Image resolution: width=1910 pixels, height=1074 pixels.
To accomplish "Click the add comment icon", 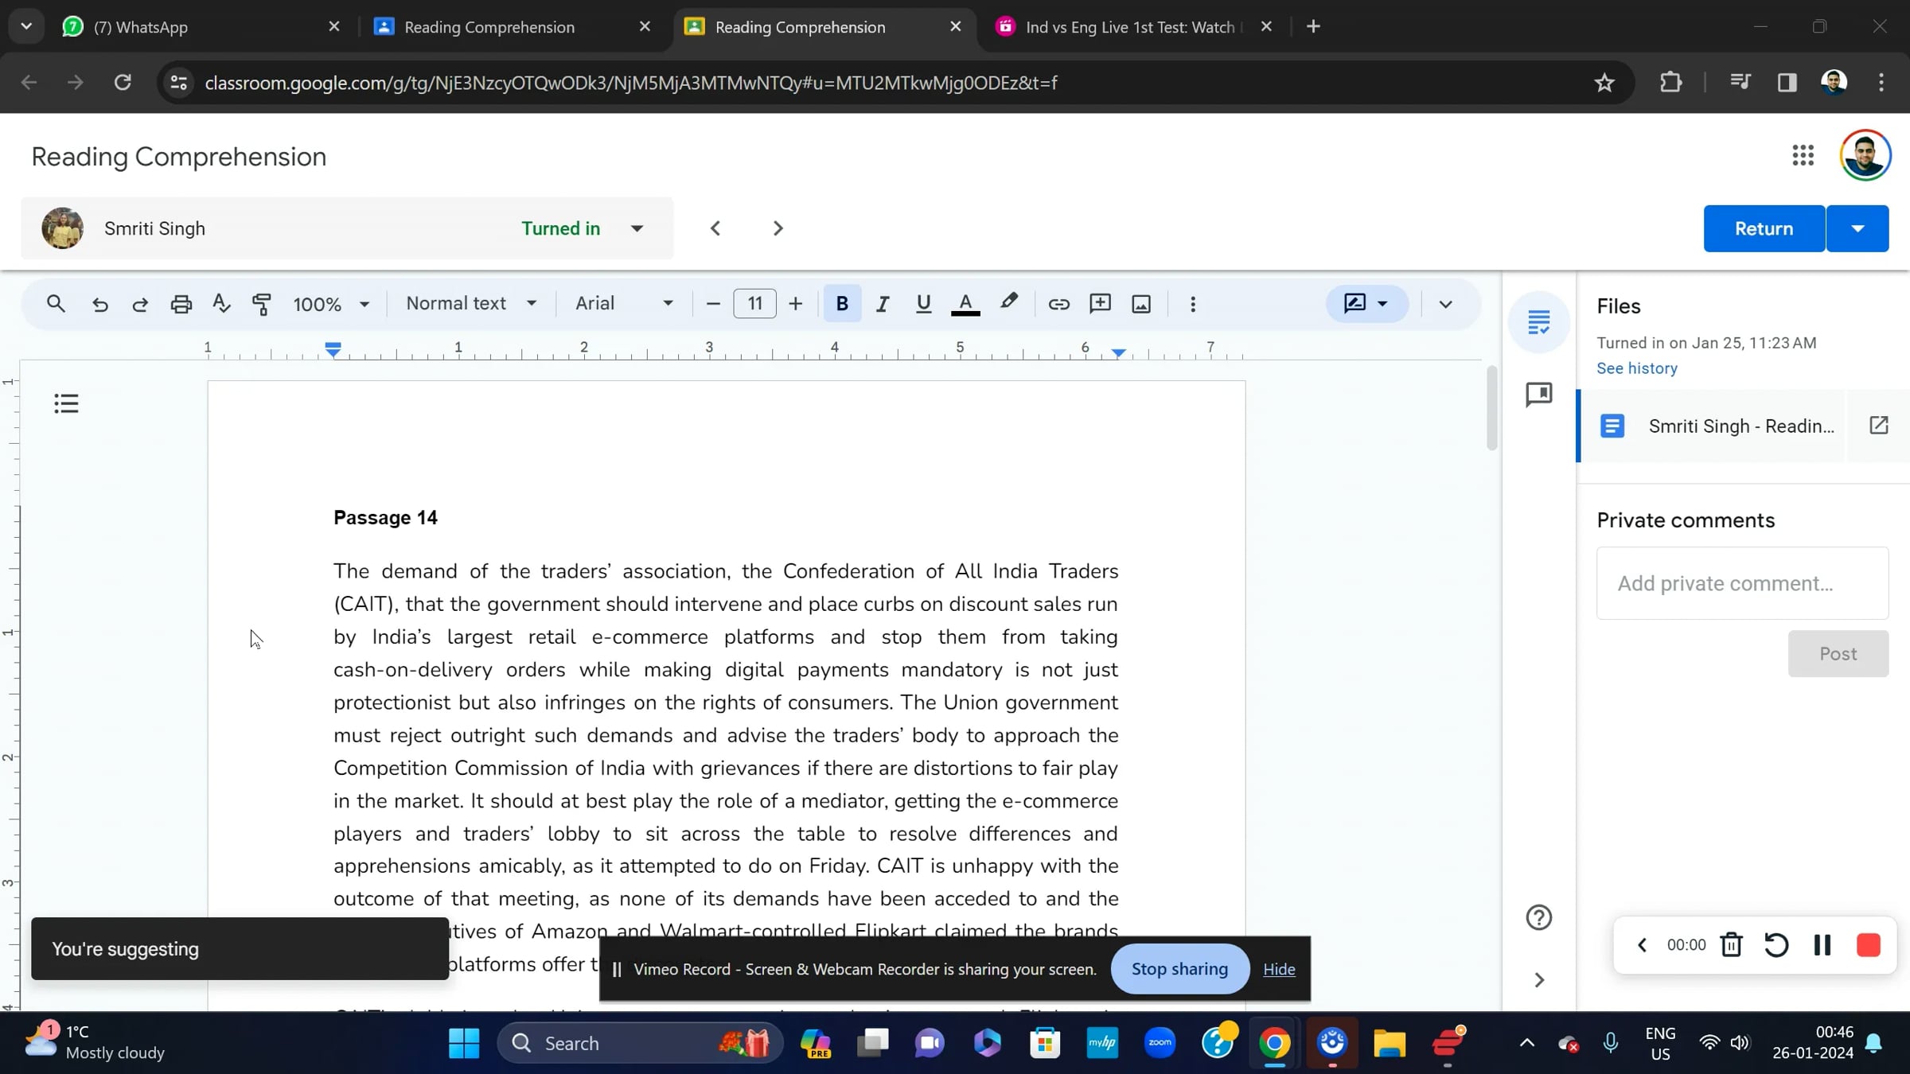I will [x=1100, y=304].
